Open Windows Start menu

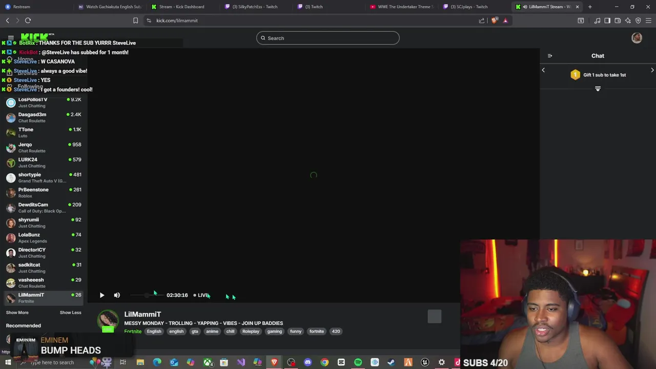(8, 362)
